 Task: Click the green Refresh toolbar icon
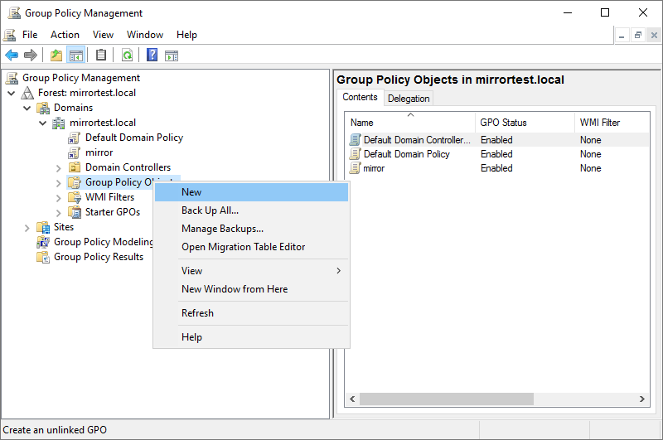click(x=127, y=55)
